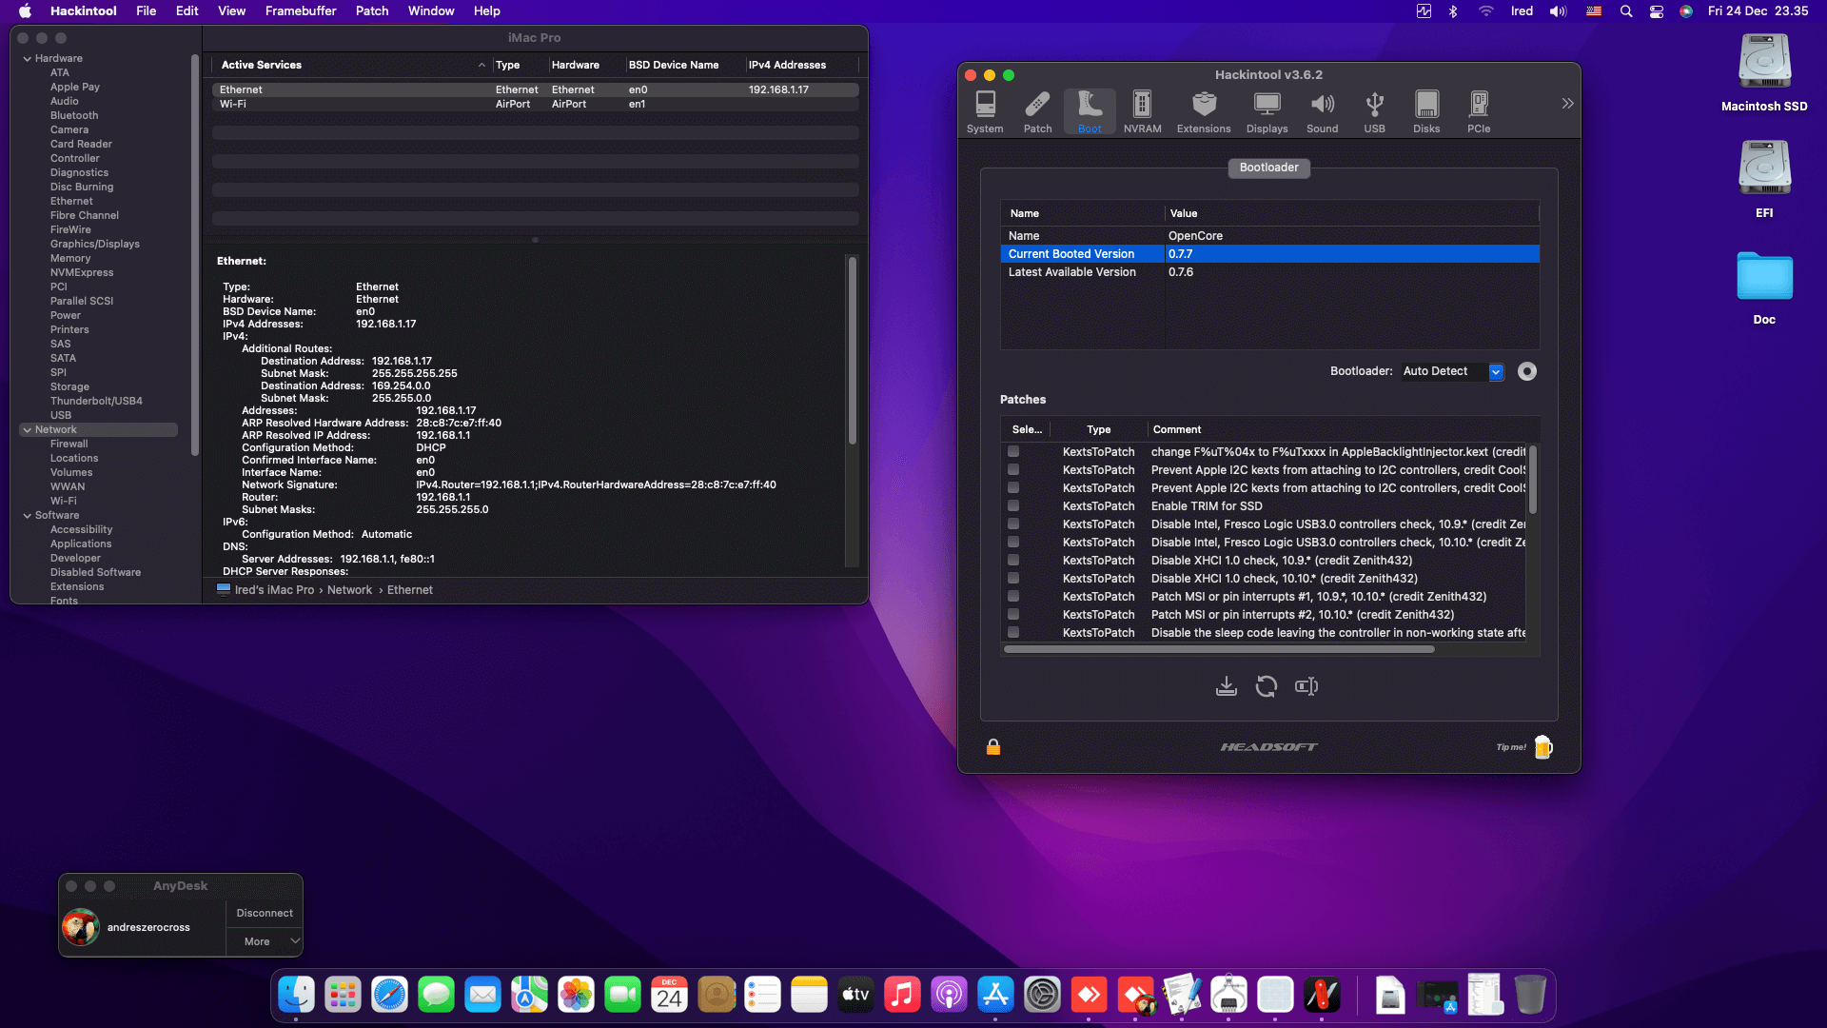Open the Edit menu
Screen dimensions: 1827x1028
(x=187, y=11)
